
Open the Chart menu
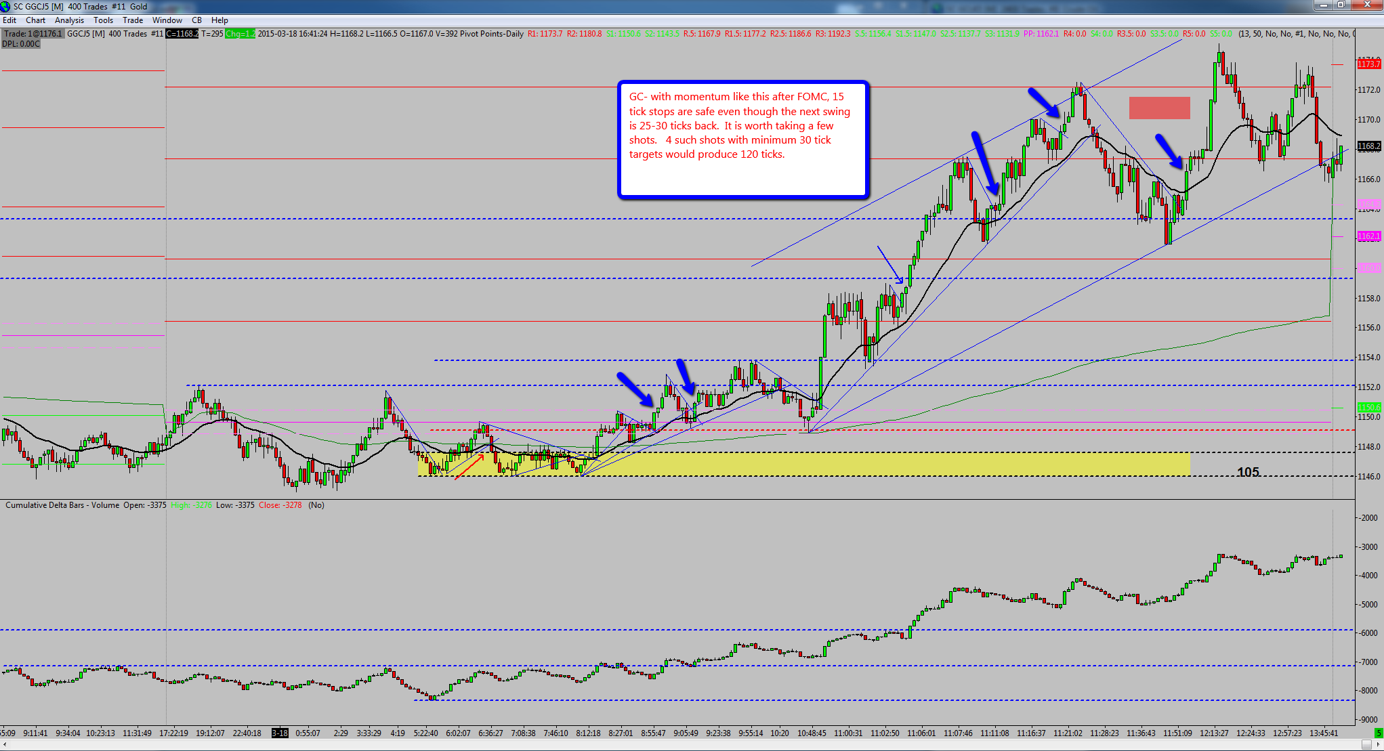35,20
